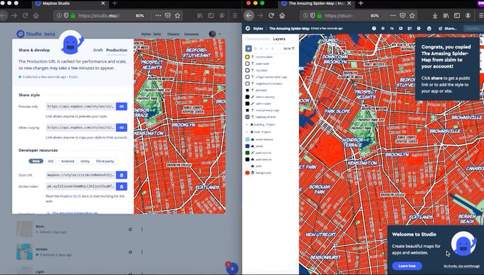
Task: Go to Datasets in Studio navigation
Action: point(191,34)
